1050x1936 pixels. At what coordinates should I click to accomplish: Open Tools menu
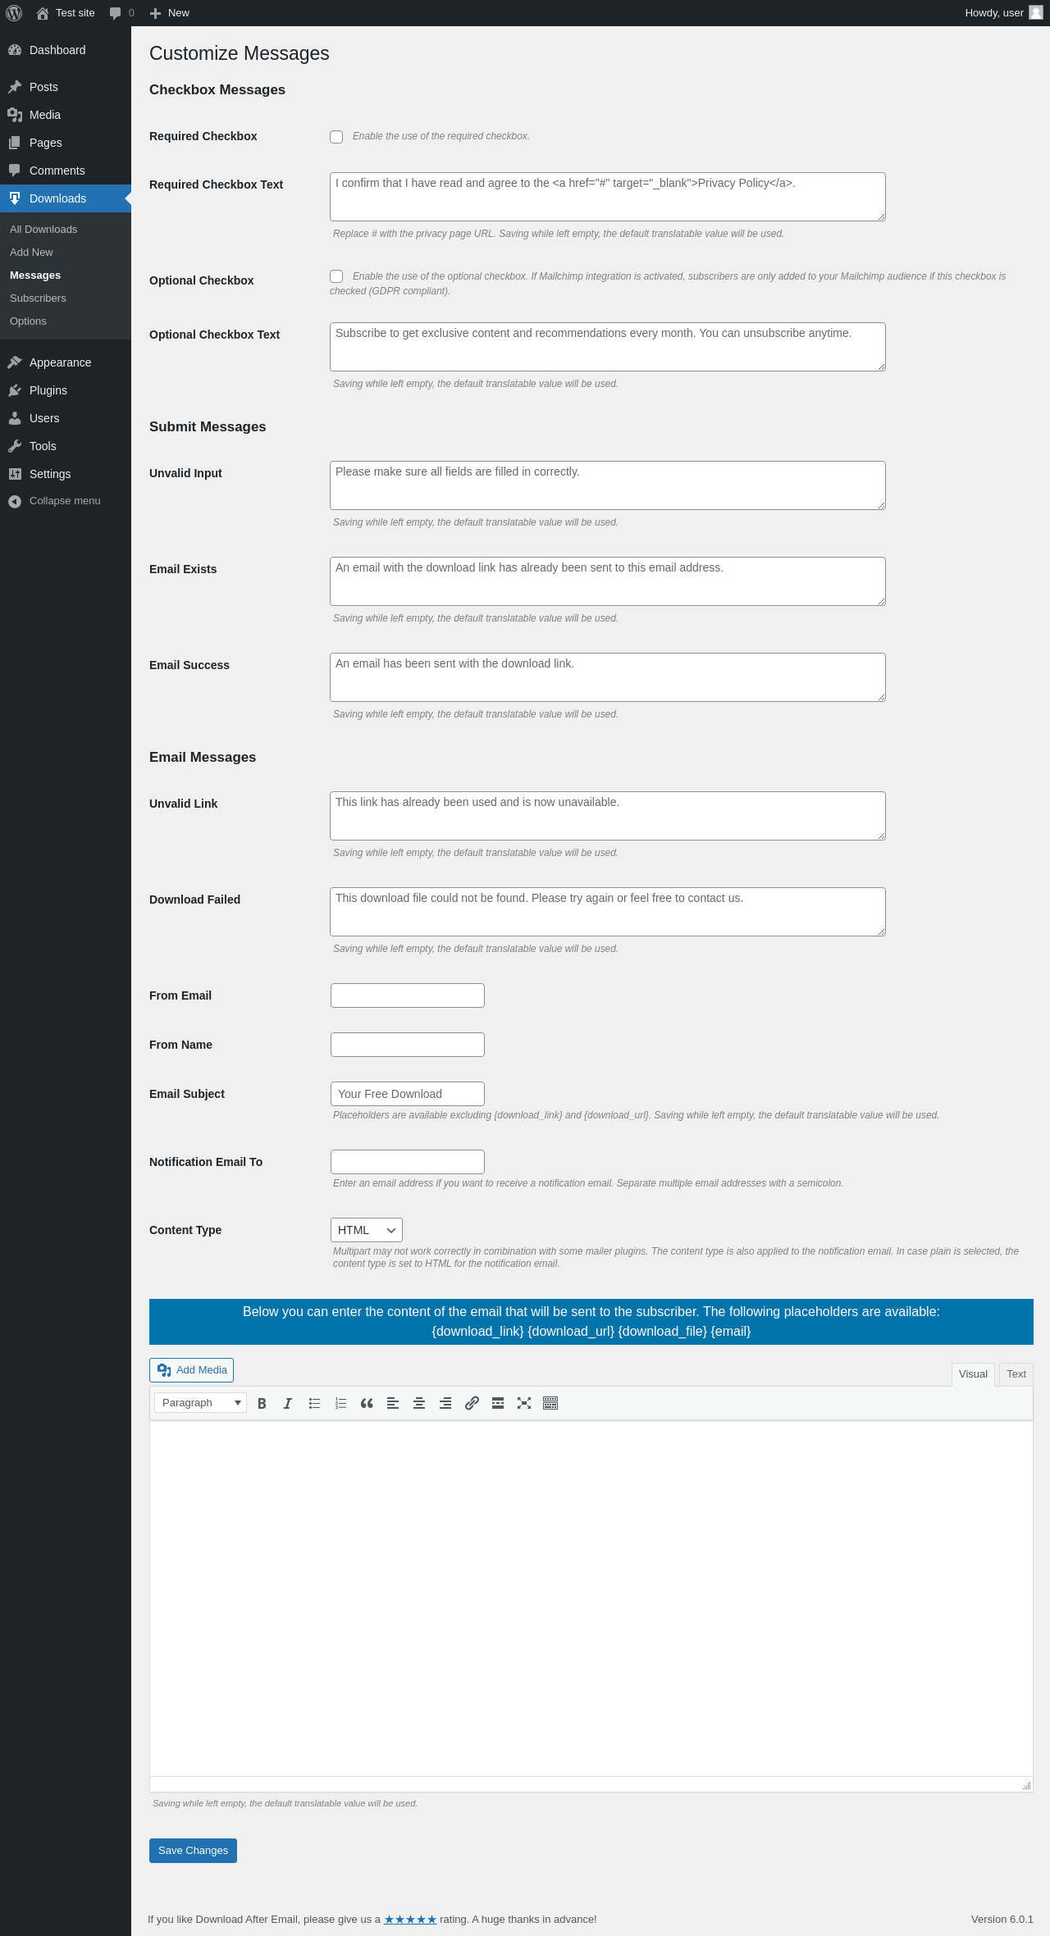click(x=66, y=446)
